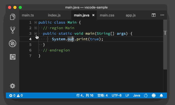Open the Extensions view icon
This screenshot has height=105, width=175.
pyautogui.click(x=13, y=57)
